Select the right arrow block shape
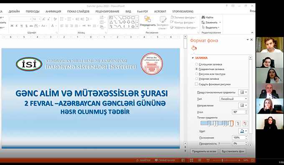 tap(124, 22)
